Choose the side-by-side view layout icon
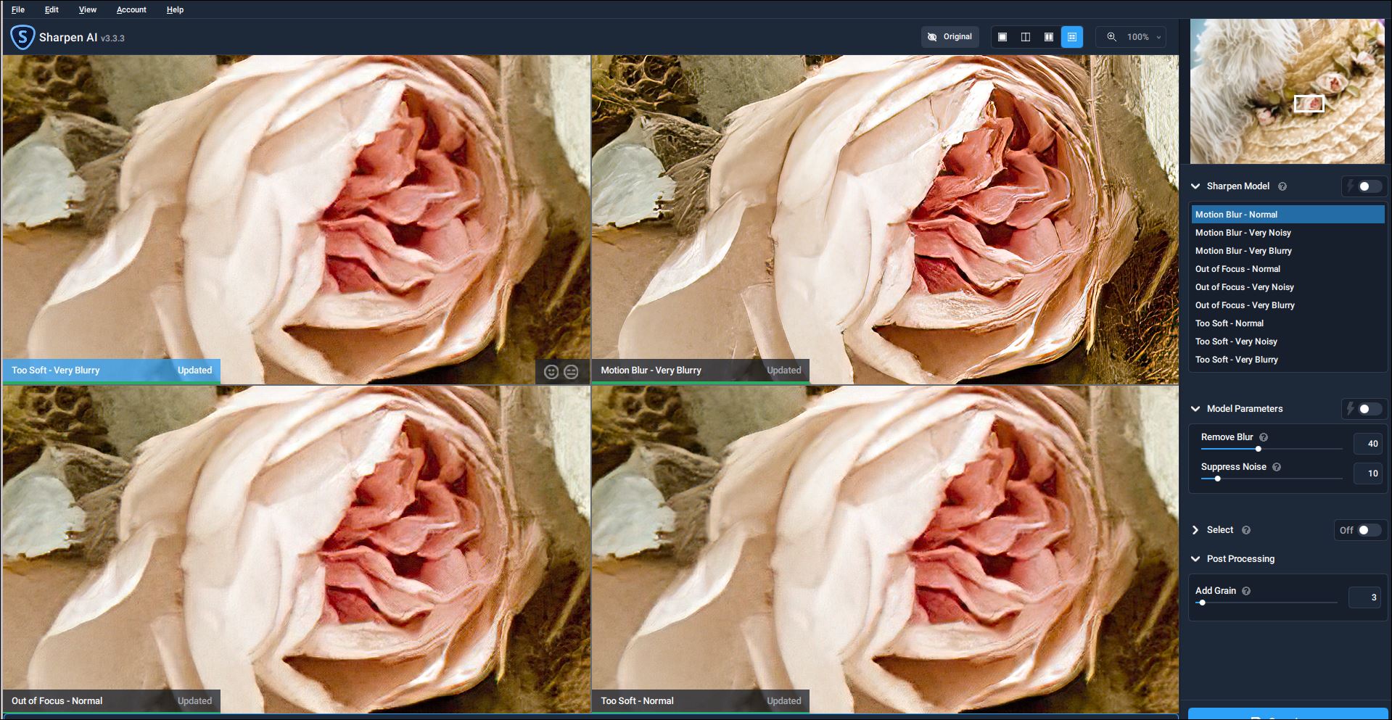This screenshot has height=720, width=1392. point(1049,37)
